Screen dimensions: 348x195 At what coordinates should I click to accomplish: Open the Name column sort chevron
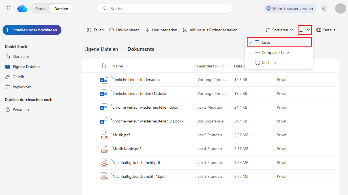[x=126, y=66]
